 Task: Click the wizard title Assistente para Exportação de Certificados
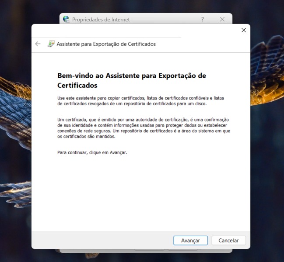pos(106,44)
